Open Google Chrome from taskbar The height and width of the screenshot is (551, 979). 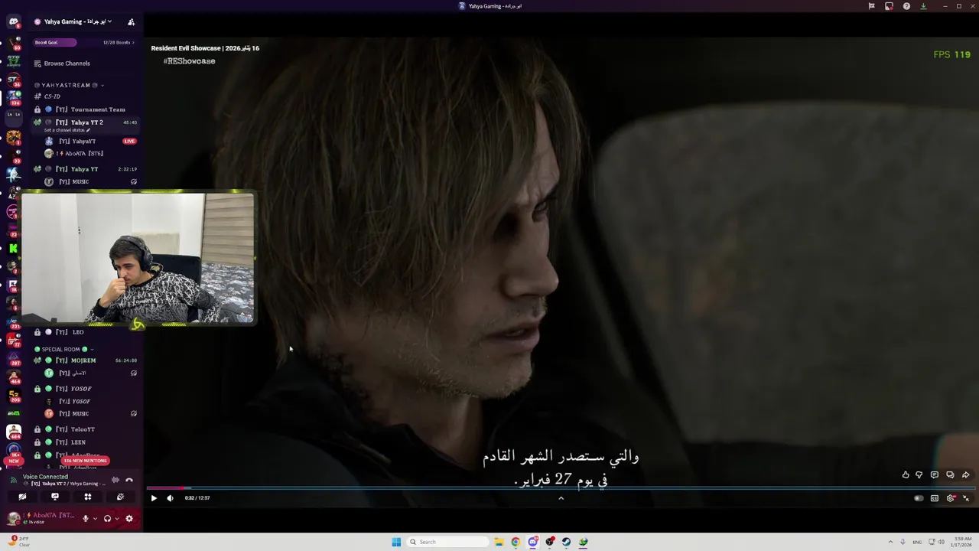point(516,542)
